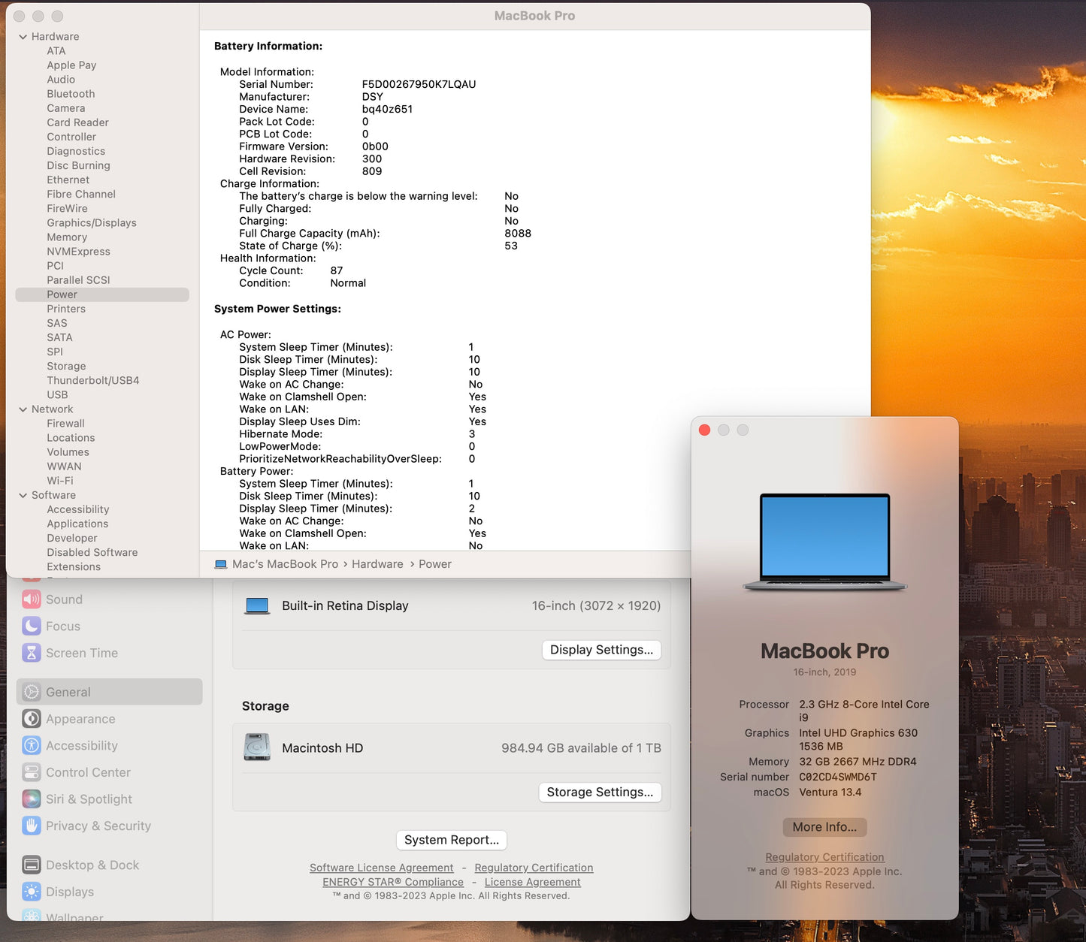Click the More Info button
Viewport: 1086px width, 942px height.
[x=824, y=826]
